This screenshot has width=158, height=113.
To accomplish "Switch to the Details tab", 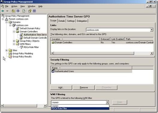I will point(62,21).
